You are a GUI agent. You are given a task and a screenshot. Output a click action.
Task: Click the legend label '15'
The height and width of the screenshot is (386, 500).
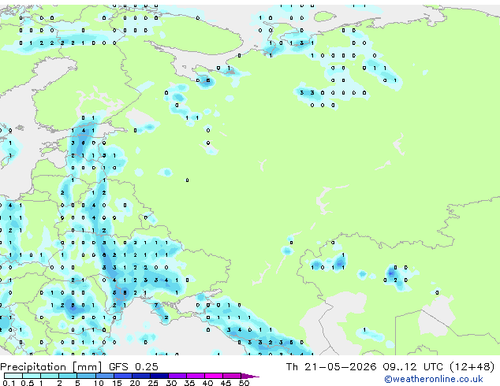pyautogui.click(x=117, y=383)
